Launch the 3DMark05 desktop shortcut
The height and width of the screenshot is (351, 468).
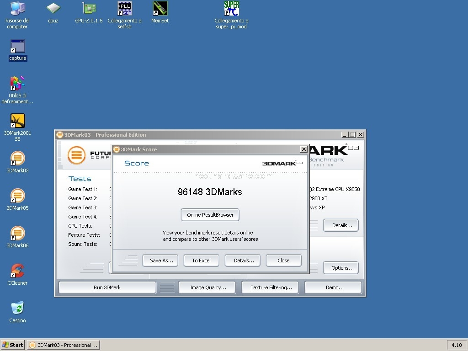coord(18,200)
